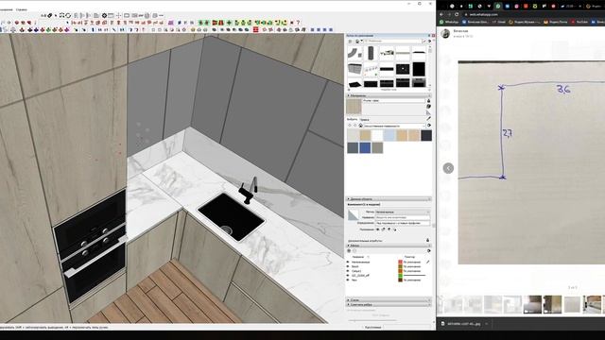Open the Tags panel details menu icon
Screen dimensions: 605x340
coord(429,251)
